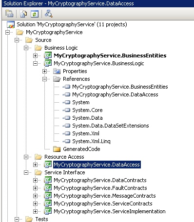Click the Show All Files toolbar icon

coord(23,14)
